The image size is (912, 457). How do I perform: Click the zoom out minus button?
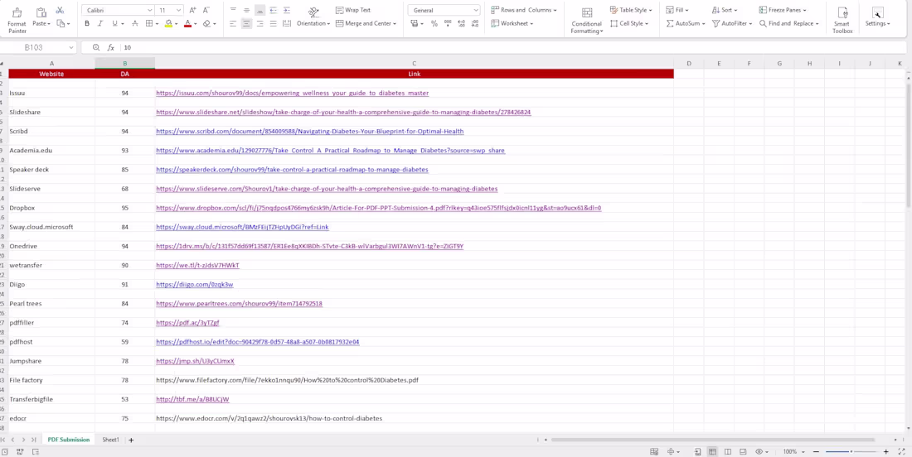click(816, 451)
